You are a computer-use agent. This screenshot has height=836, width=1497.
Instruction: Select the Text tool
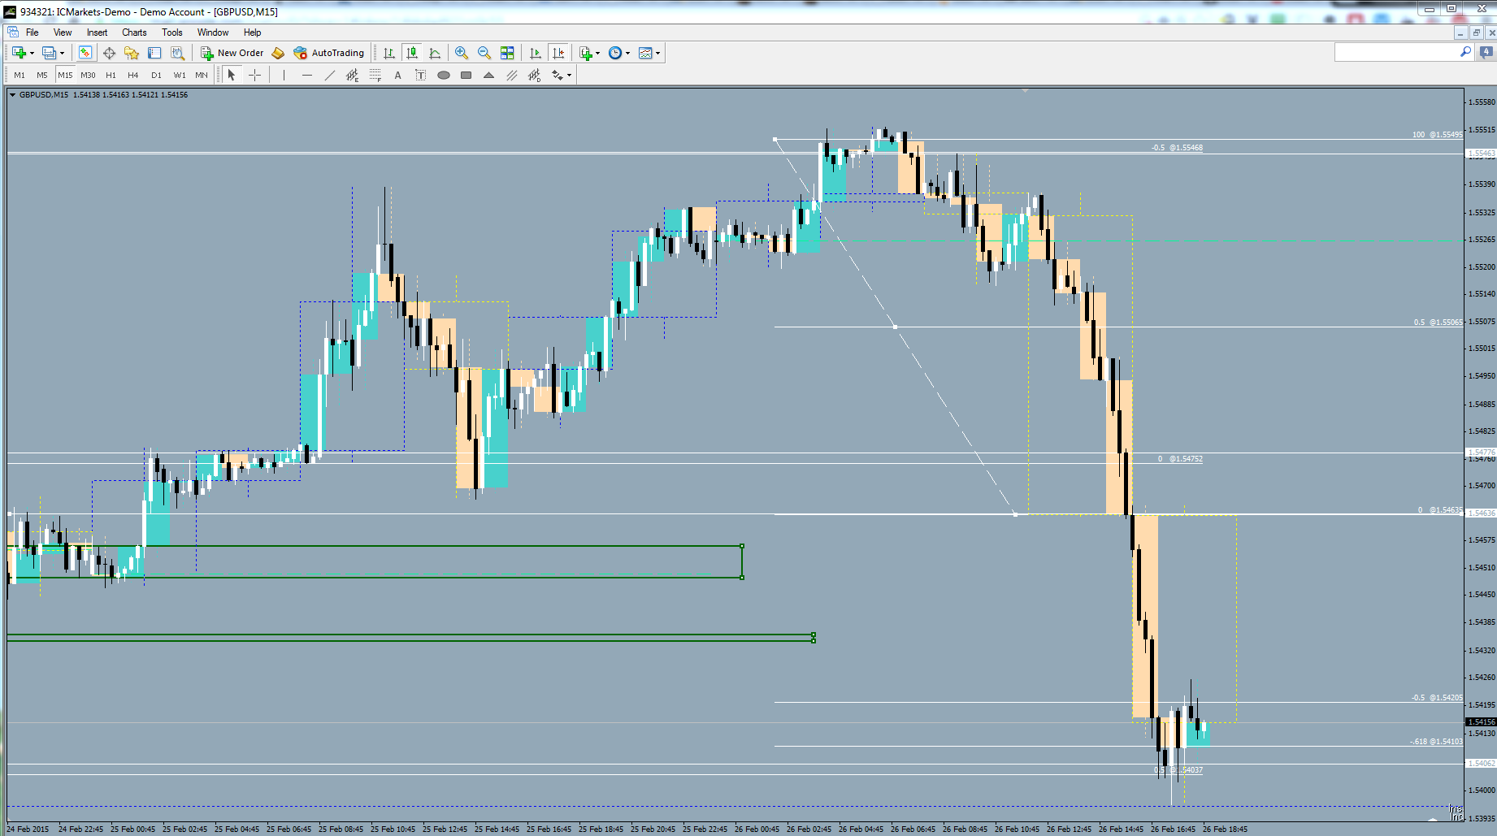(397, 75)
